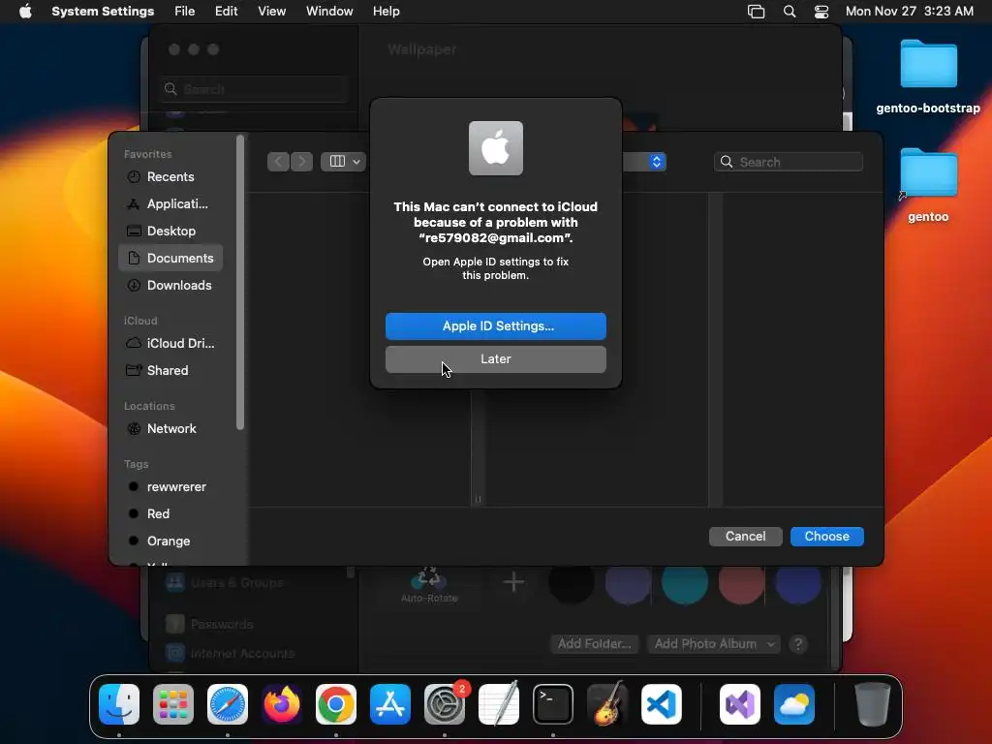
Task: Launch Google Chrome from the Dock
Action: (x=336, y=704)
